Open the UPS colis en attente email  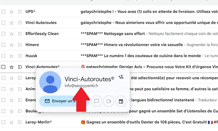149,12
